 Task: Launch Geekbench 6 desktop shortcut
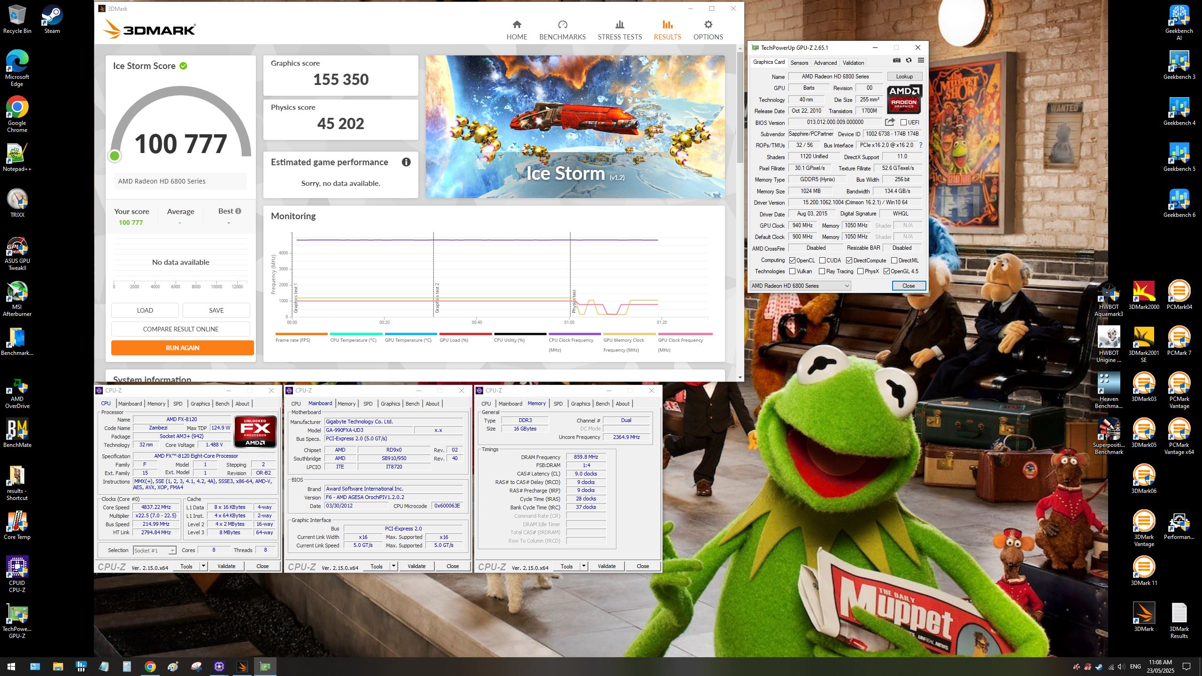point(1179,203)
